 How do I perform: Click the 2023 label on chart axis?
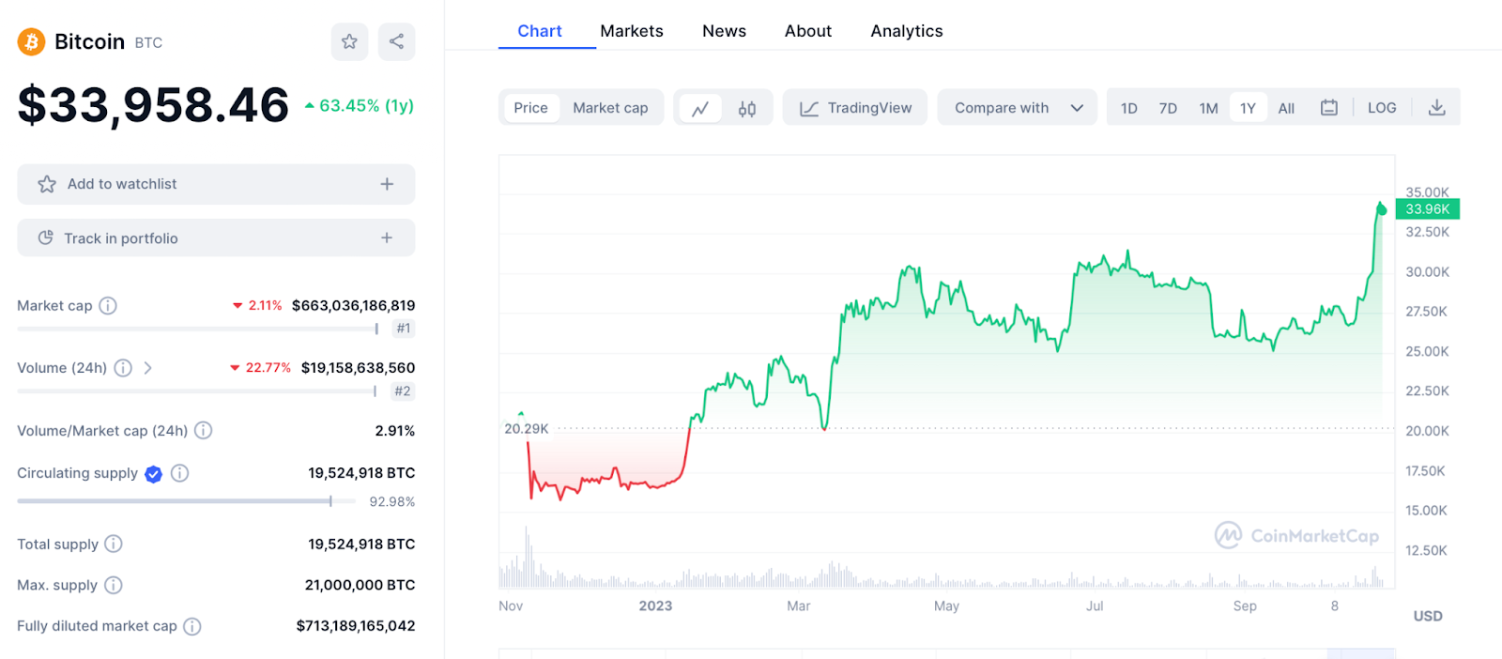655,605
